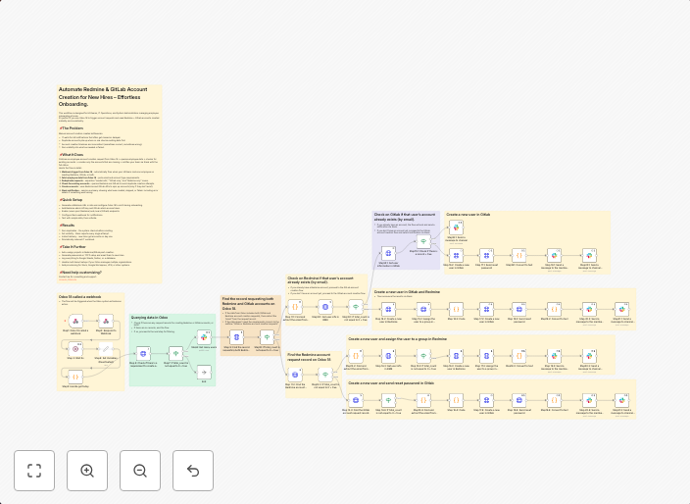Select blue node in Find the Redmine account request group

point(295,375)
